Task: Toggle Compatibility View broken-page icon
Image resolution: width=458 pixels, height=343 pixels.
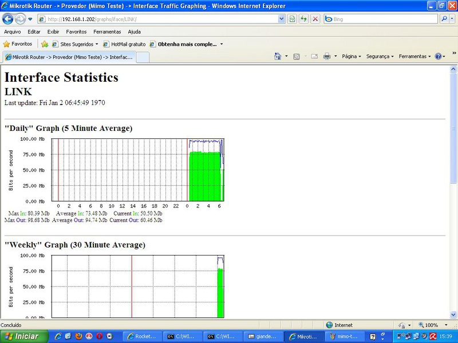Action: [292, 19]
